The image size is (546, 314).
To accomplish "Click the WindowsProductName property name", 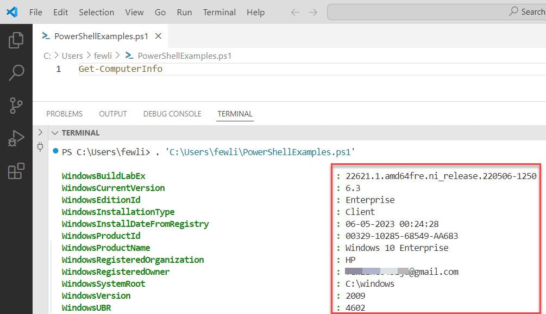I will pos(106,248).
